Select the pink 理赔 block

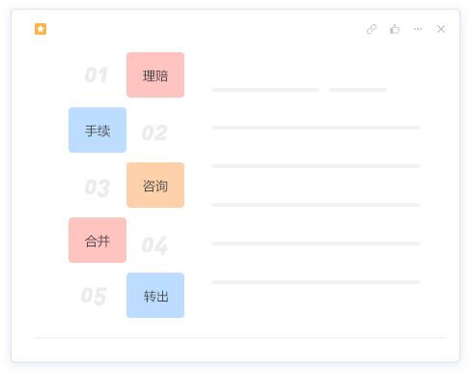(x=155, y=75)
